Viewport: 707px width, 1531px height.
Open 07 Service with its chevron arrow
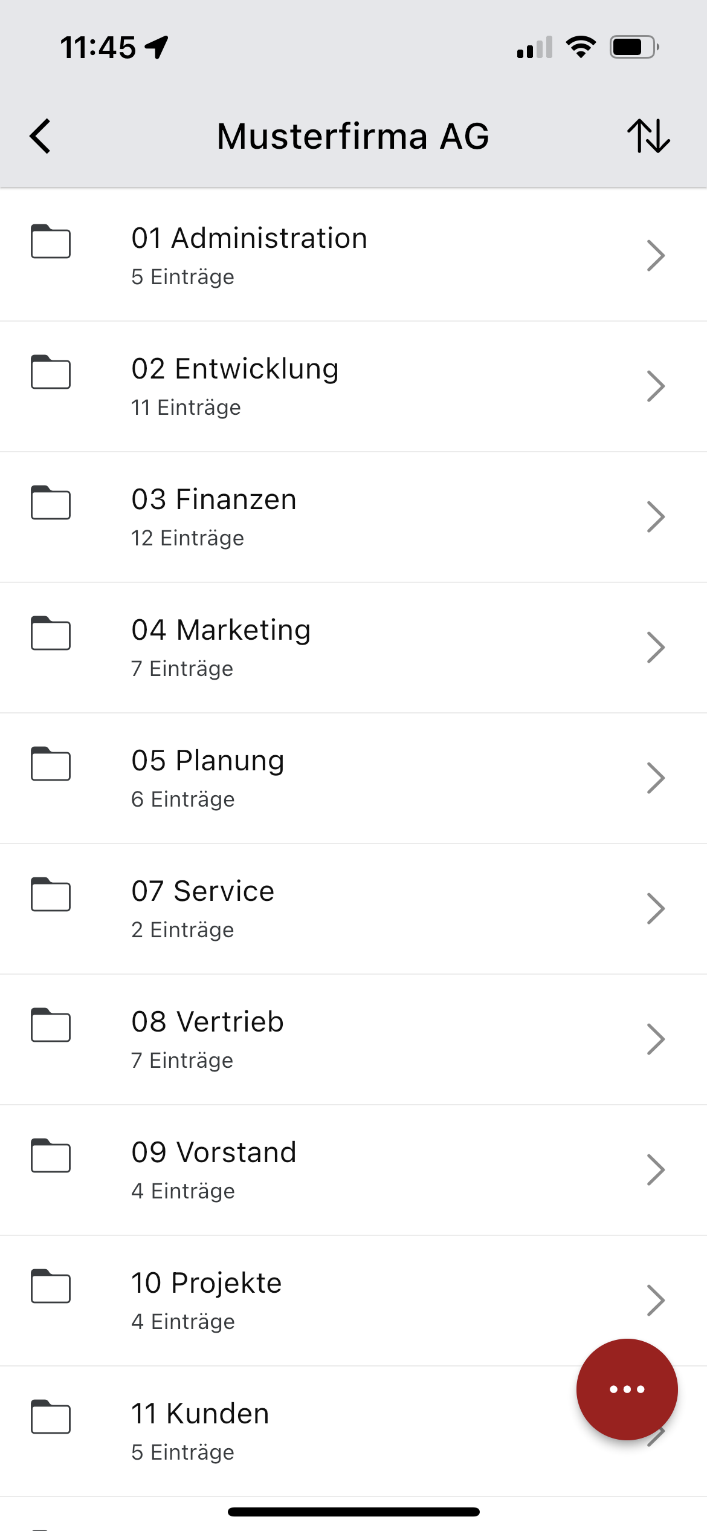coord(656,909)
